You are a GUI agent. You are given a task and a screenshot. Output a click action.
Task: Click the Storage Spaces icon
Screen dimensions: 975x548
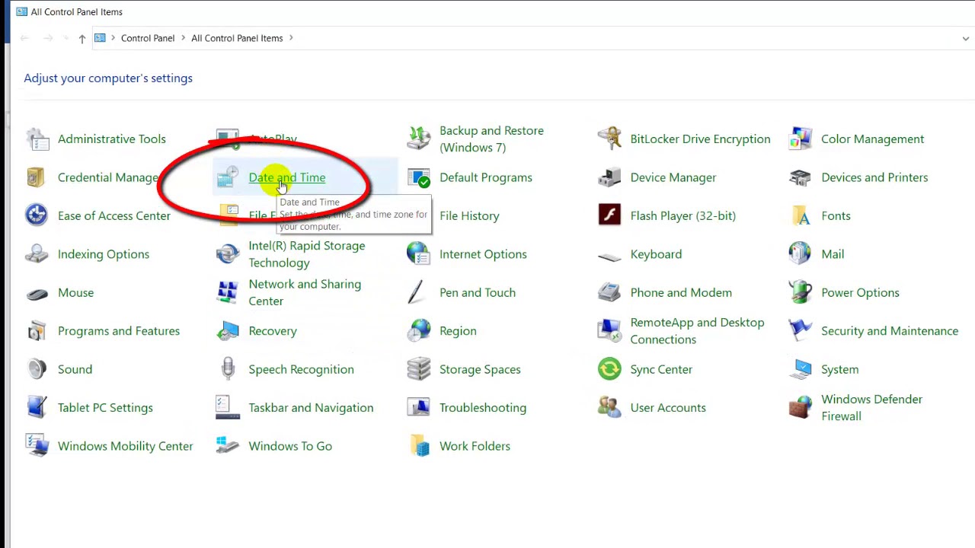(418, 369)
